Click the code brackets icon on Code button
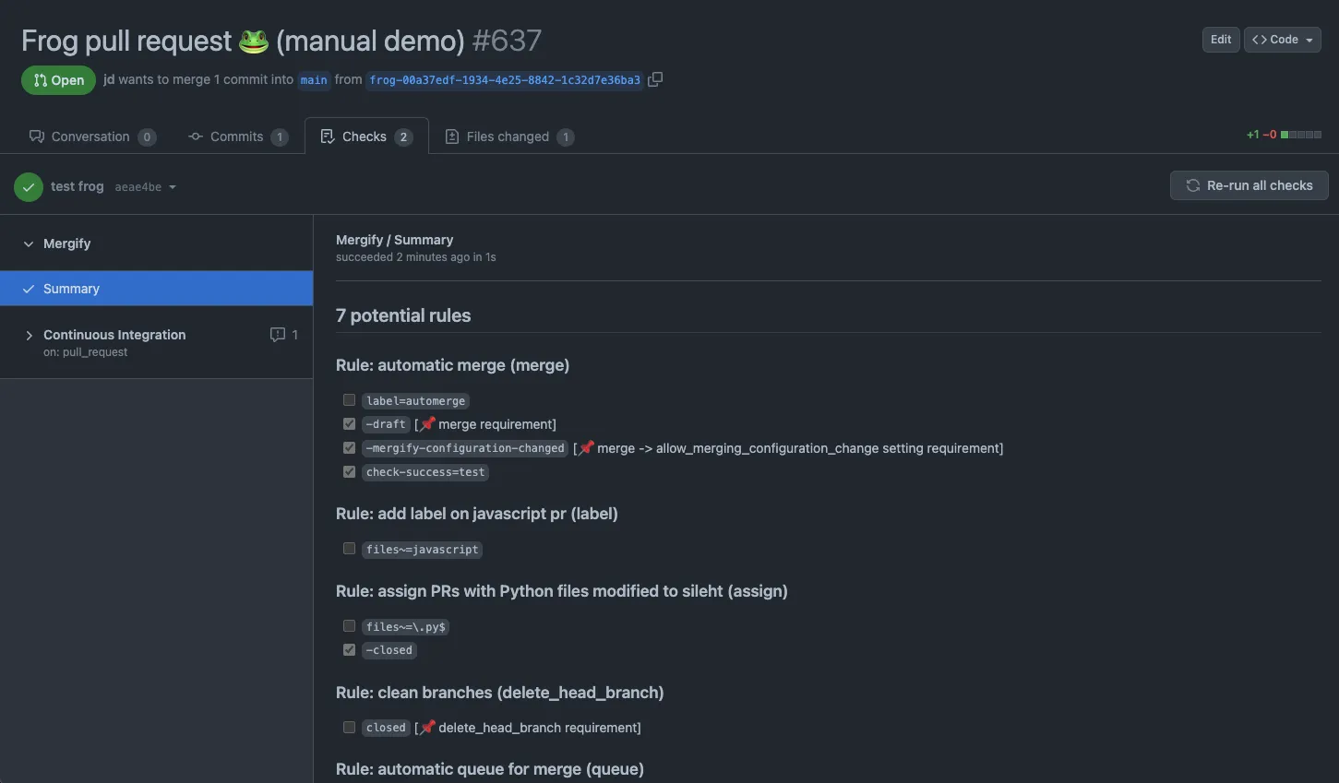This screenshot has height=783, width=1339. (1261, 39)
